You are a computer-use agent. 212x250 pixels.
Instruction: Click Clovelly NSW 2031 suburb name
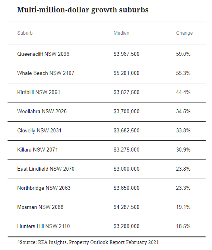tap(39, 130)
